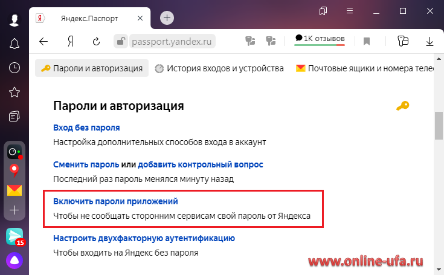This screenshot has height=275, width=444.
Task: Click the first password key icon in address bar
Action: 250,41
